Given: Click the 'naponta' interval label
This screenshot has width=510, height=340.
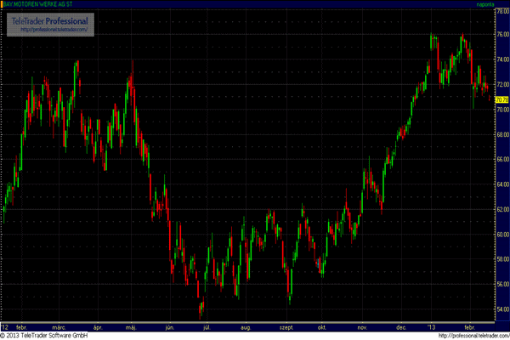Looking at the screenshot, I should [495, 5].
